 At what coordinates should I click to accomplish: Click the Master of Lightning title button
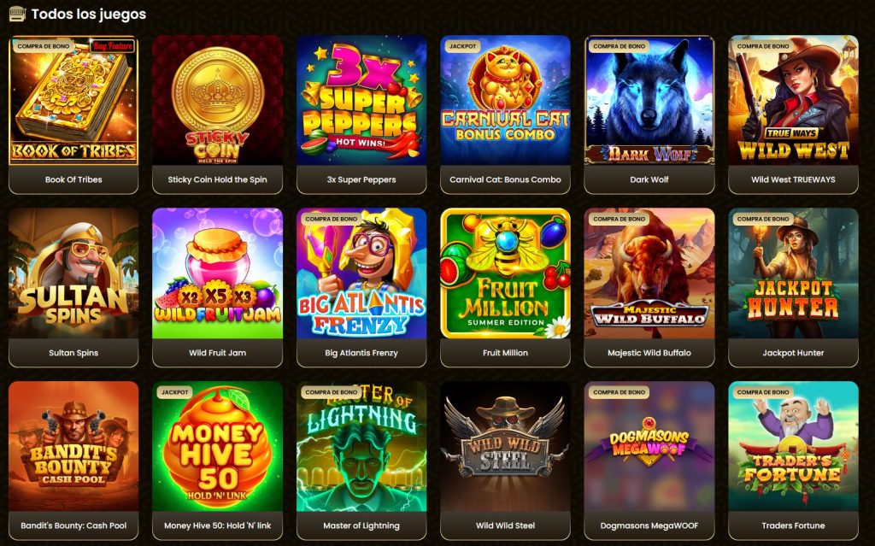click(x=361, y=525)
